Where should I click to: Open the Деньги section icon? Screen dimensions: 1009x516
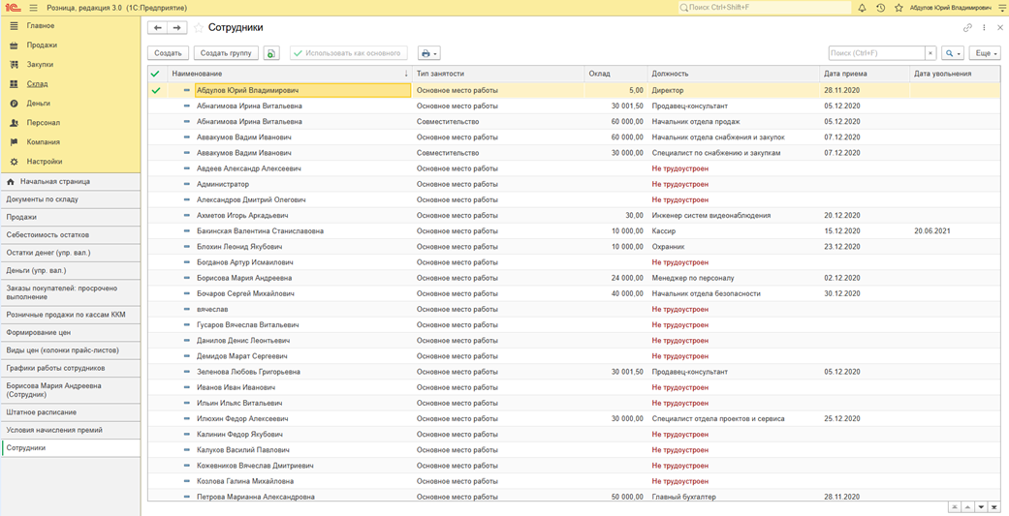point(14,104)
